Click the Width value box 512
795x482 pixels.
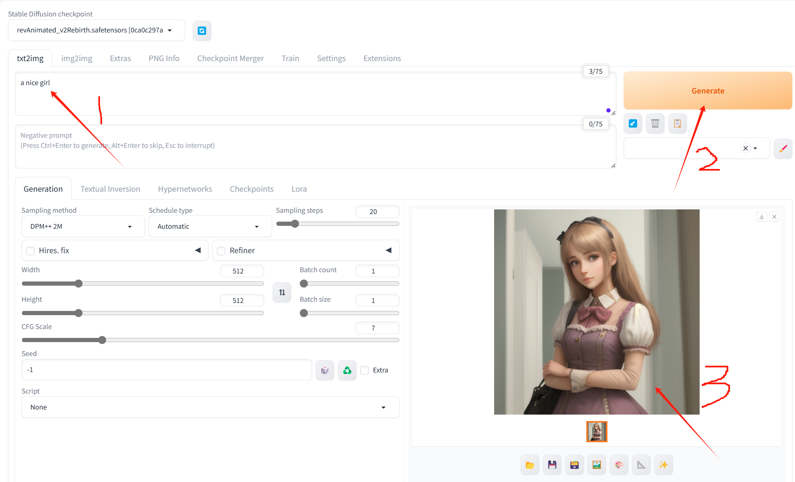coord(242,271)
